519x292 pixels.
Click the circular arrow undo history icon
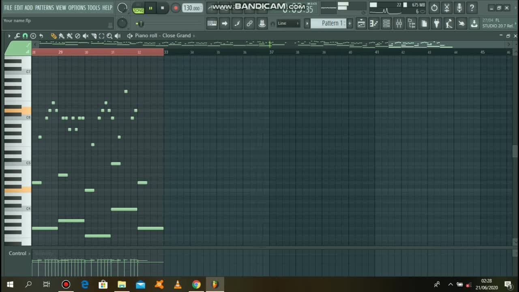point(434,8)
